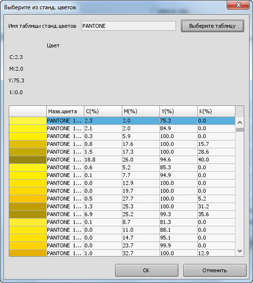Click the Y(%) column header
The height and width of the screenshot is (283, 253).
pyautogui.click(x=179, y=111)
